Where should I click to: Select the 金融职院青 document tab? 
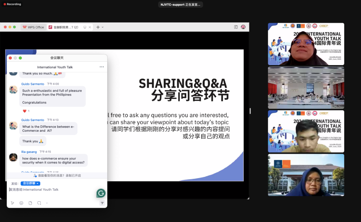(65, 27)
